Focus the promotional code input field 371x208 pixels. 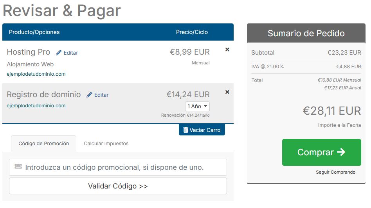[x=121, y=167]
